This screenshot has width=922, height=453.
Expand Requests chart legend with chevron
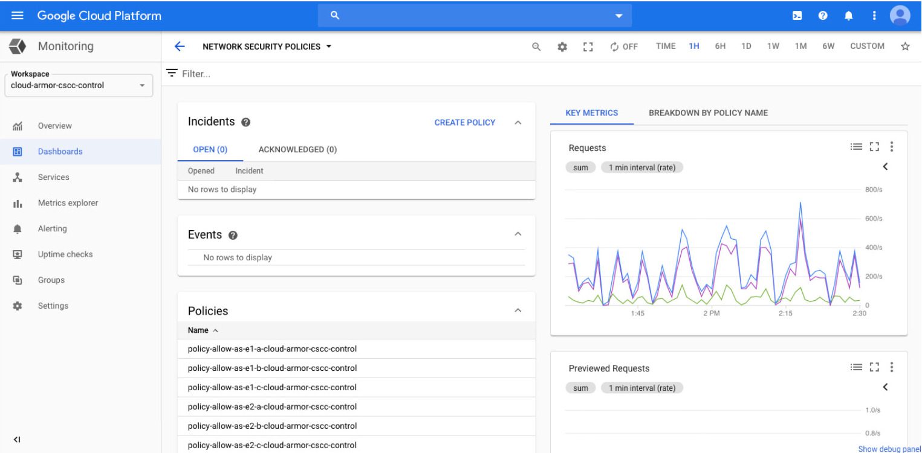pos(886,166)
